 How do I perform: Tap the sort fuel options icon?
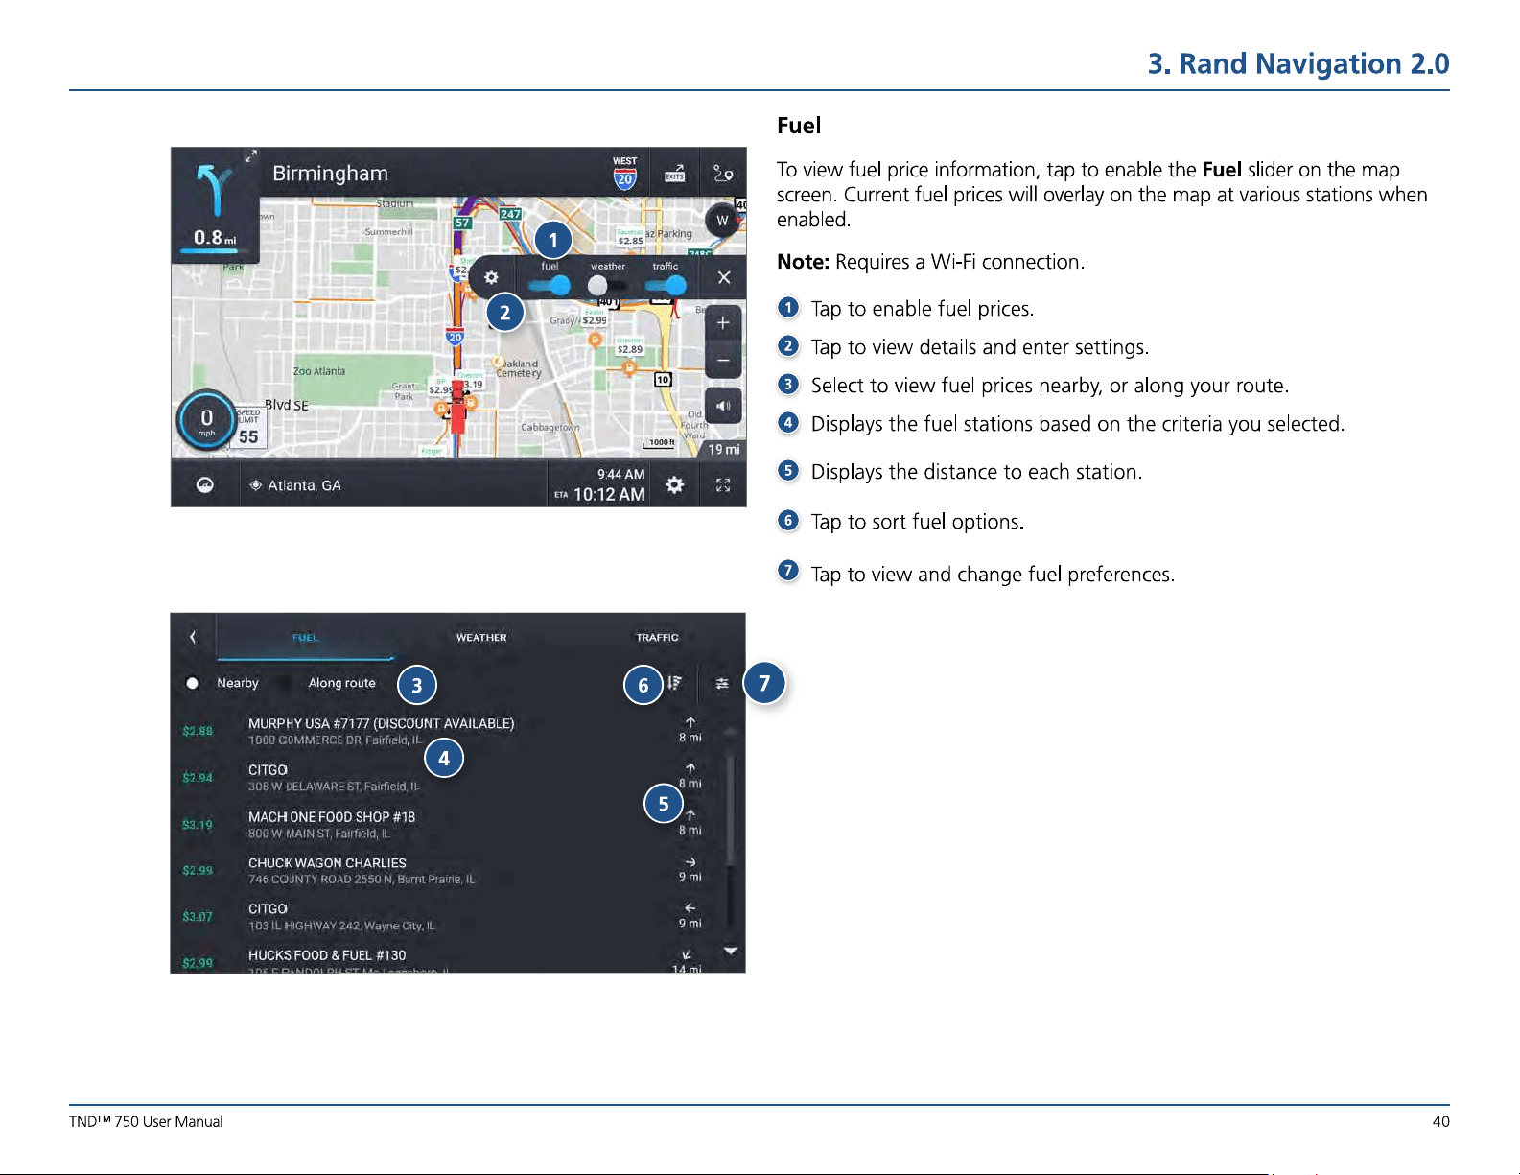[675, 683]
